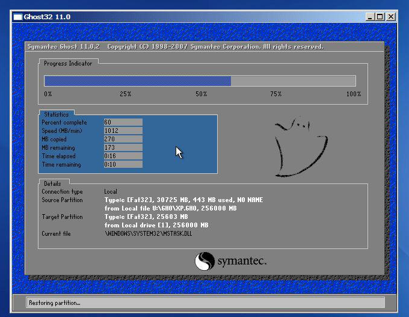Click the Ghost32 title bar application icon
Viewport: 409px width, 317px height.
(17, 17)
